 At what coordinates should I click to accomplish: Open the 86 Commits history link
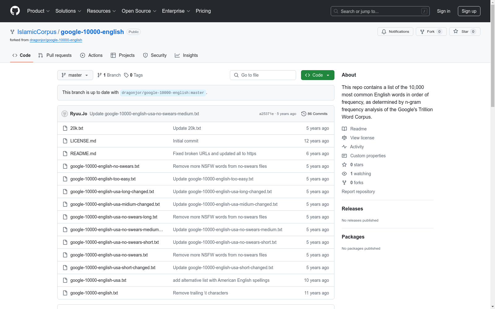click(x=314, y=114)
